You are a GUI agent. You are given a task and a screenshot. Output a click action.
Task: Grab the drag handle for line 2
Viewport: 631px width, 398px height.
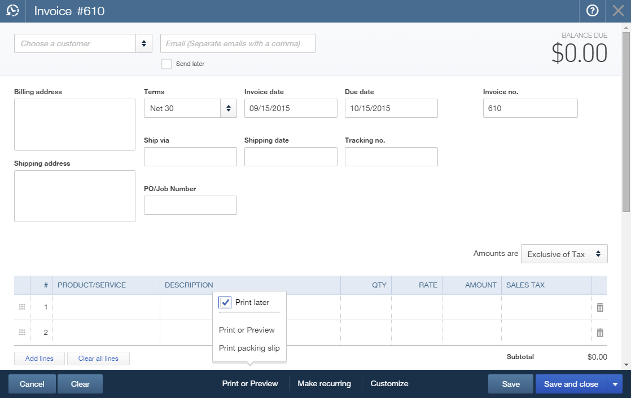click(22, 333)
